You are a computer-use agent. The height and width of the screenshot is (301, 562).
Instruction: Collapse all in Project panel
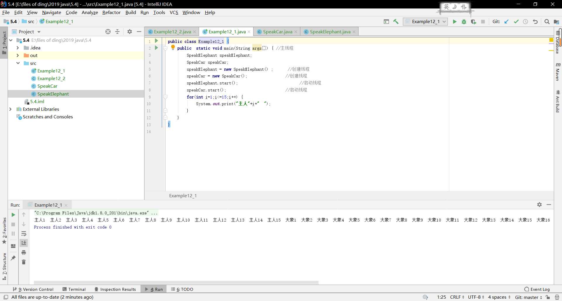(x=117, y=32)
